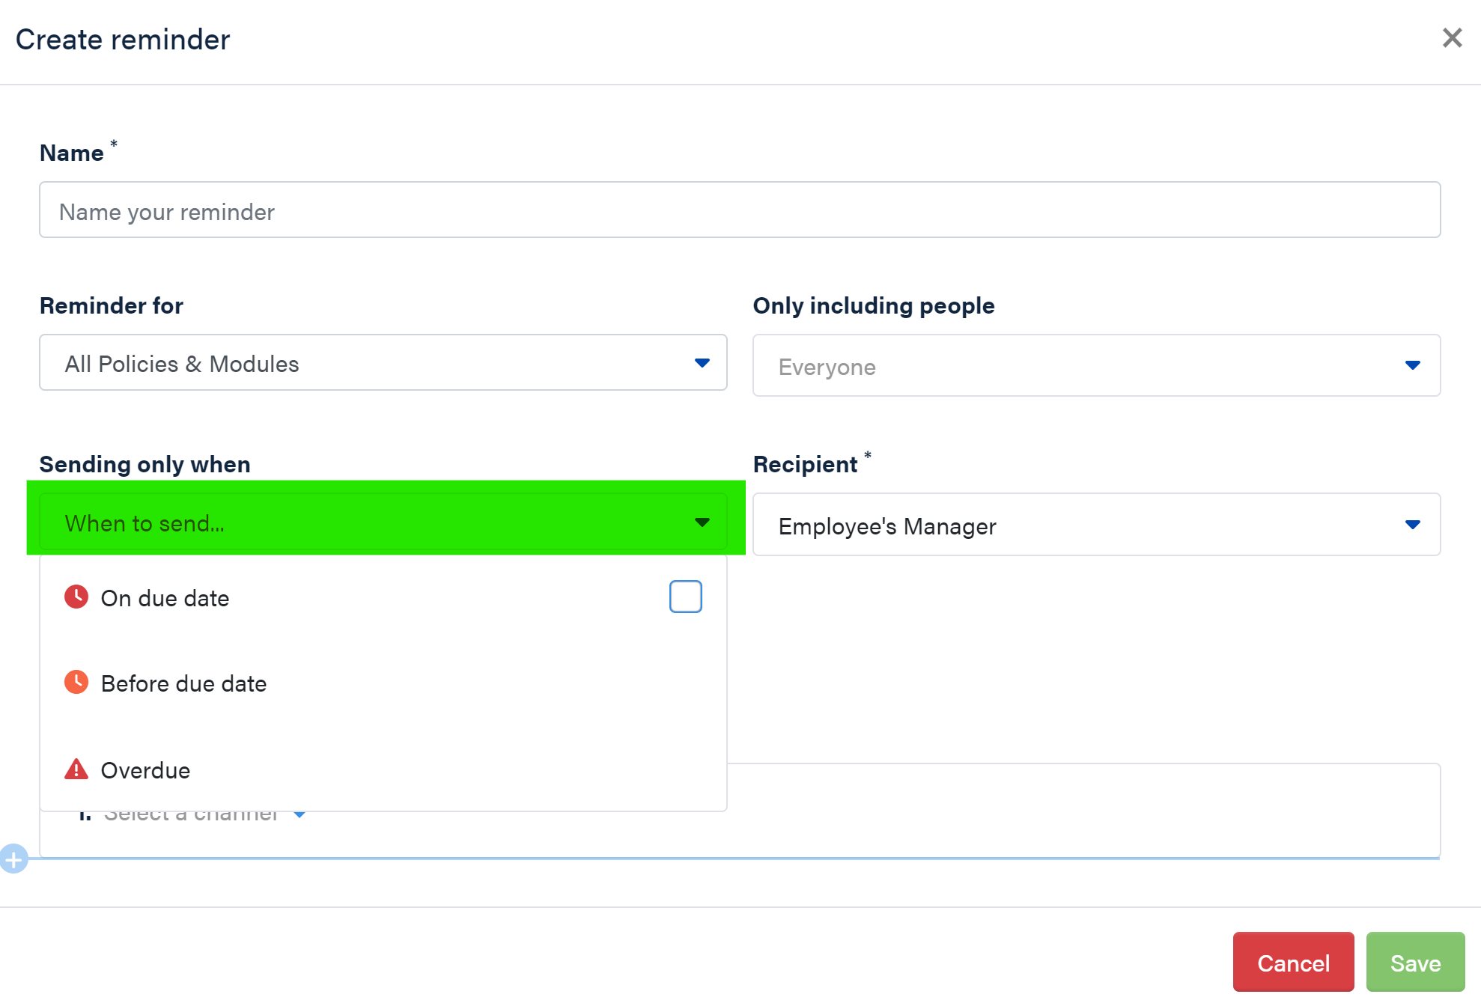Viewport: 1481px width, 1003px height.
Task: Click the red clock icon beside On due date
Action: pos(76,597)
